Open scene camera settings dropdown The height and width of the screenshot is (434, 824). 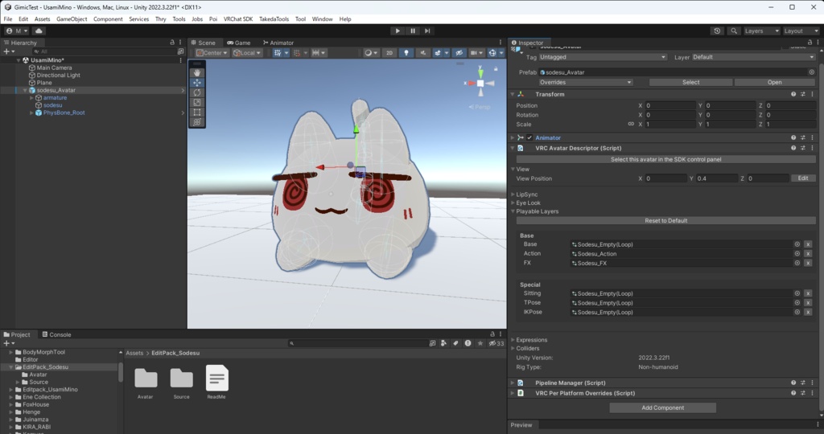(476, 53)
